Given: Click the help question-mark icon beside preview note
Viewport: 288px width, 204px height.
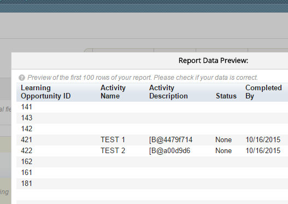Looking at the screenshot, I should click(22, 78).
